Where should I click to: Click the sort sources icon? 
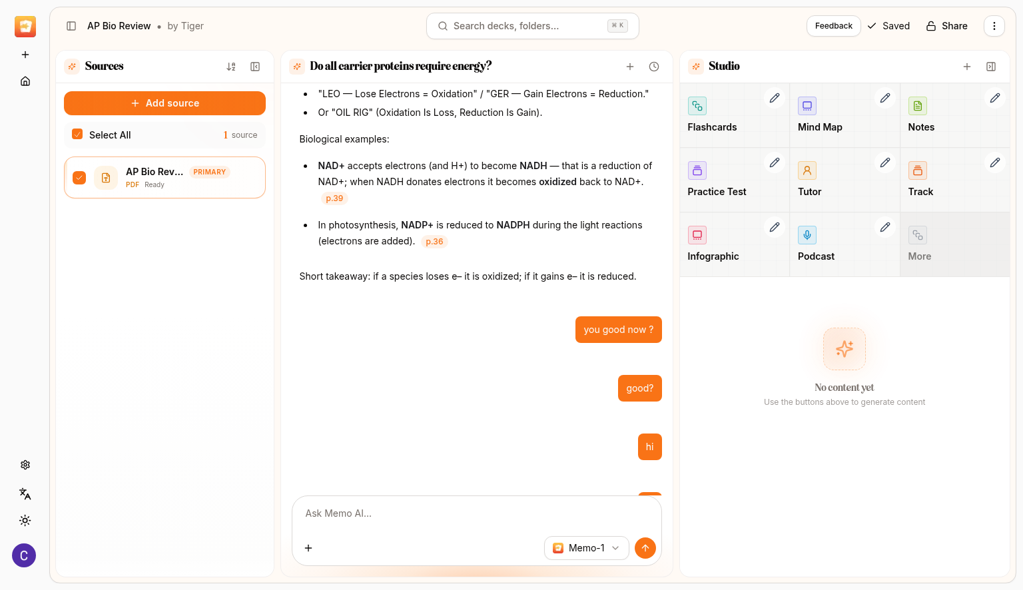[231, 67]
